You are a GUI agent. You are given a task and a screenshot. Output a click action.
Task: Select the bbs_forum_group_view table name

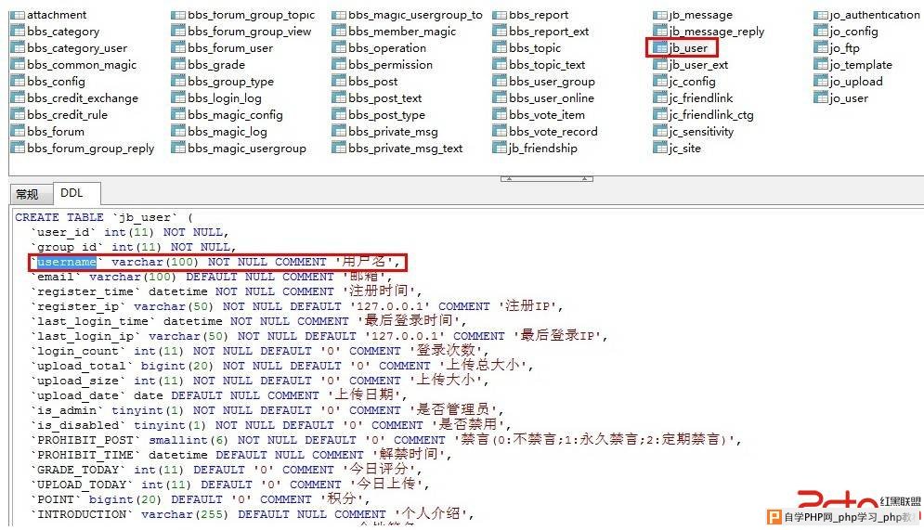click(249, 32)
